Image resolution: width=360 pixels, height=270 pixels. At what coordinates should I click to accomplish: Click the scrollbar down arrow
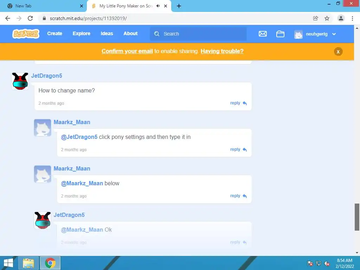pyautogui.click(x=357, y=253)
